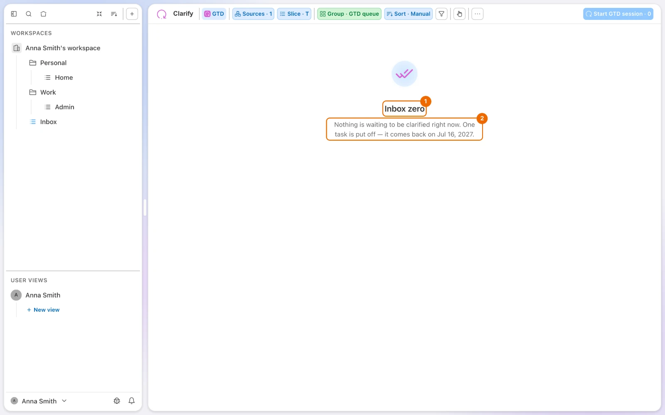The width and height of the screenshot is (665, 415).
Task: Open the Personal folder
Action: point(53,63)
